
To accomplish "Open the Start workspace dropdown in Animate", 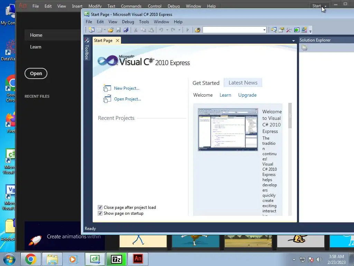I will (x=319, y=6).
